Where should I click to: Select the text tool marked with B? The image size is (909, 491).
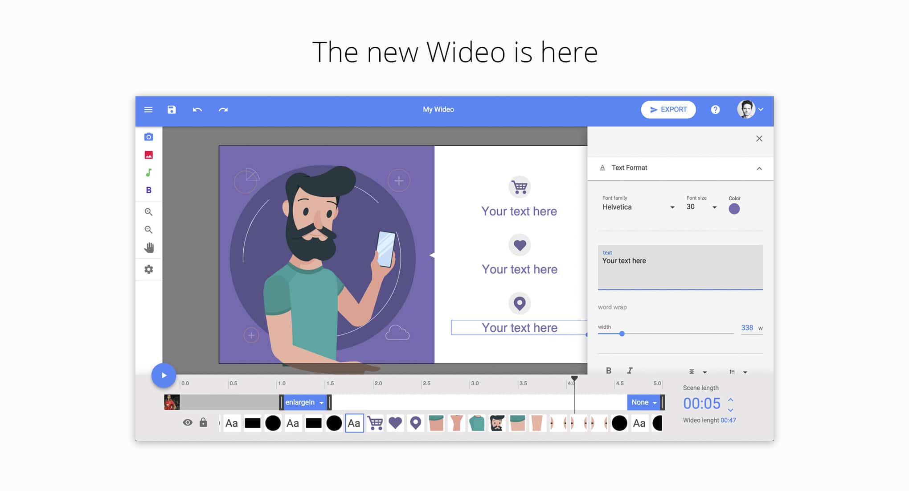149,190
